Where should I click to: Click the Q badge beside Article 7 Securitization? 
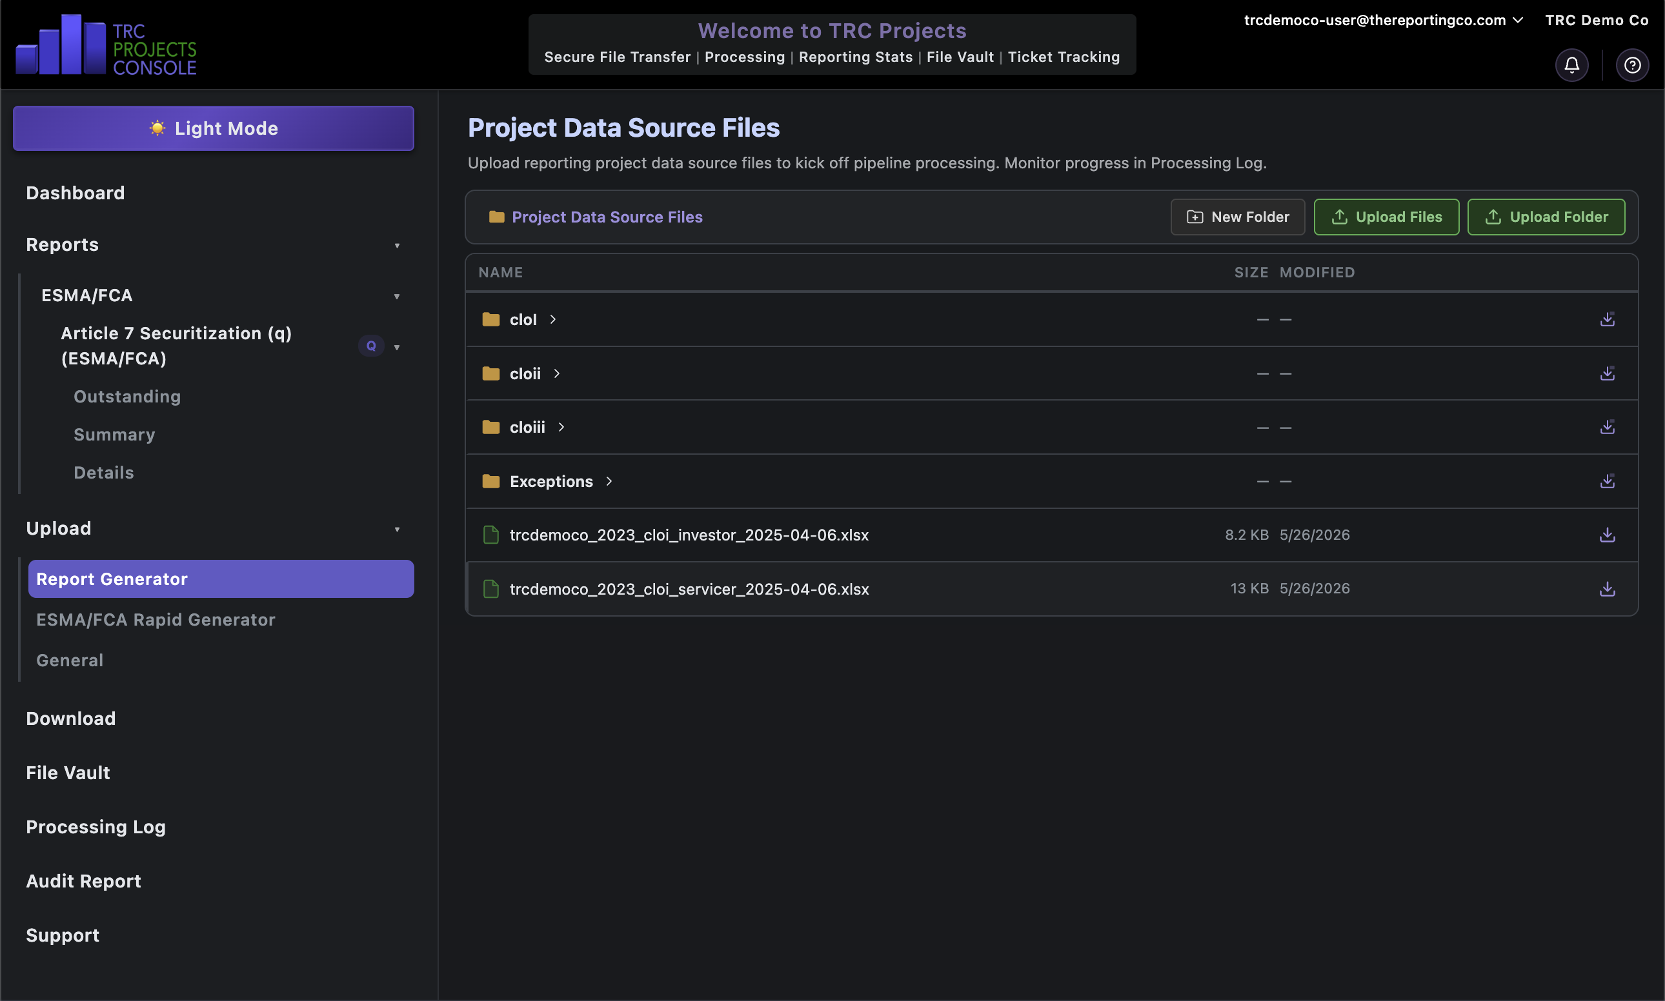(x=371, y=346)
